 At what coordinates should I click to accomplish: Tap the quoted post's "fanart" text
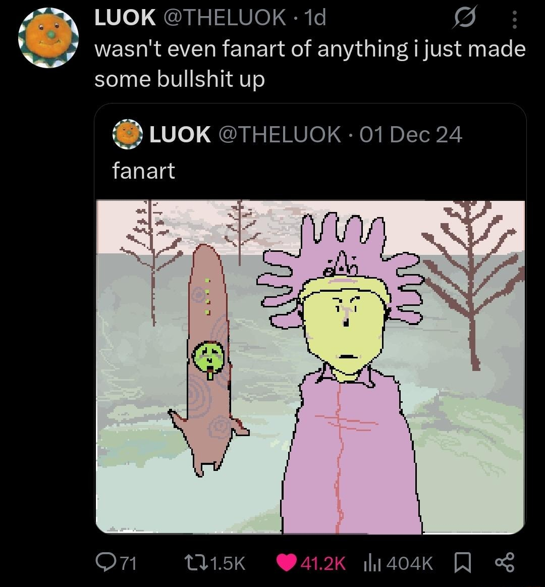pyautogui.click(x=143, y=171)
